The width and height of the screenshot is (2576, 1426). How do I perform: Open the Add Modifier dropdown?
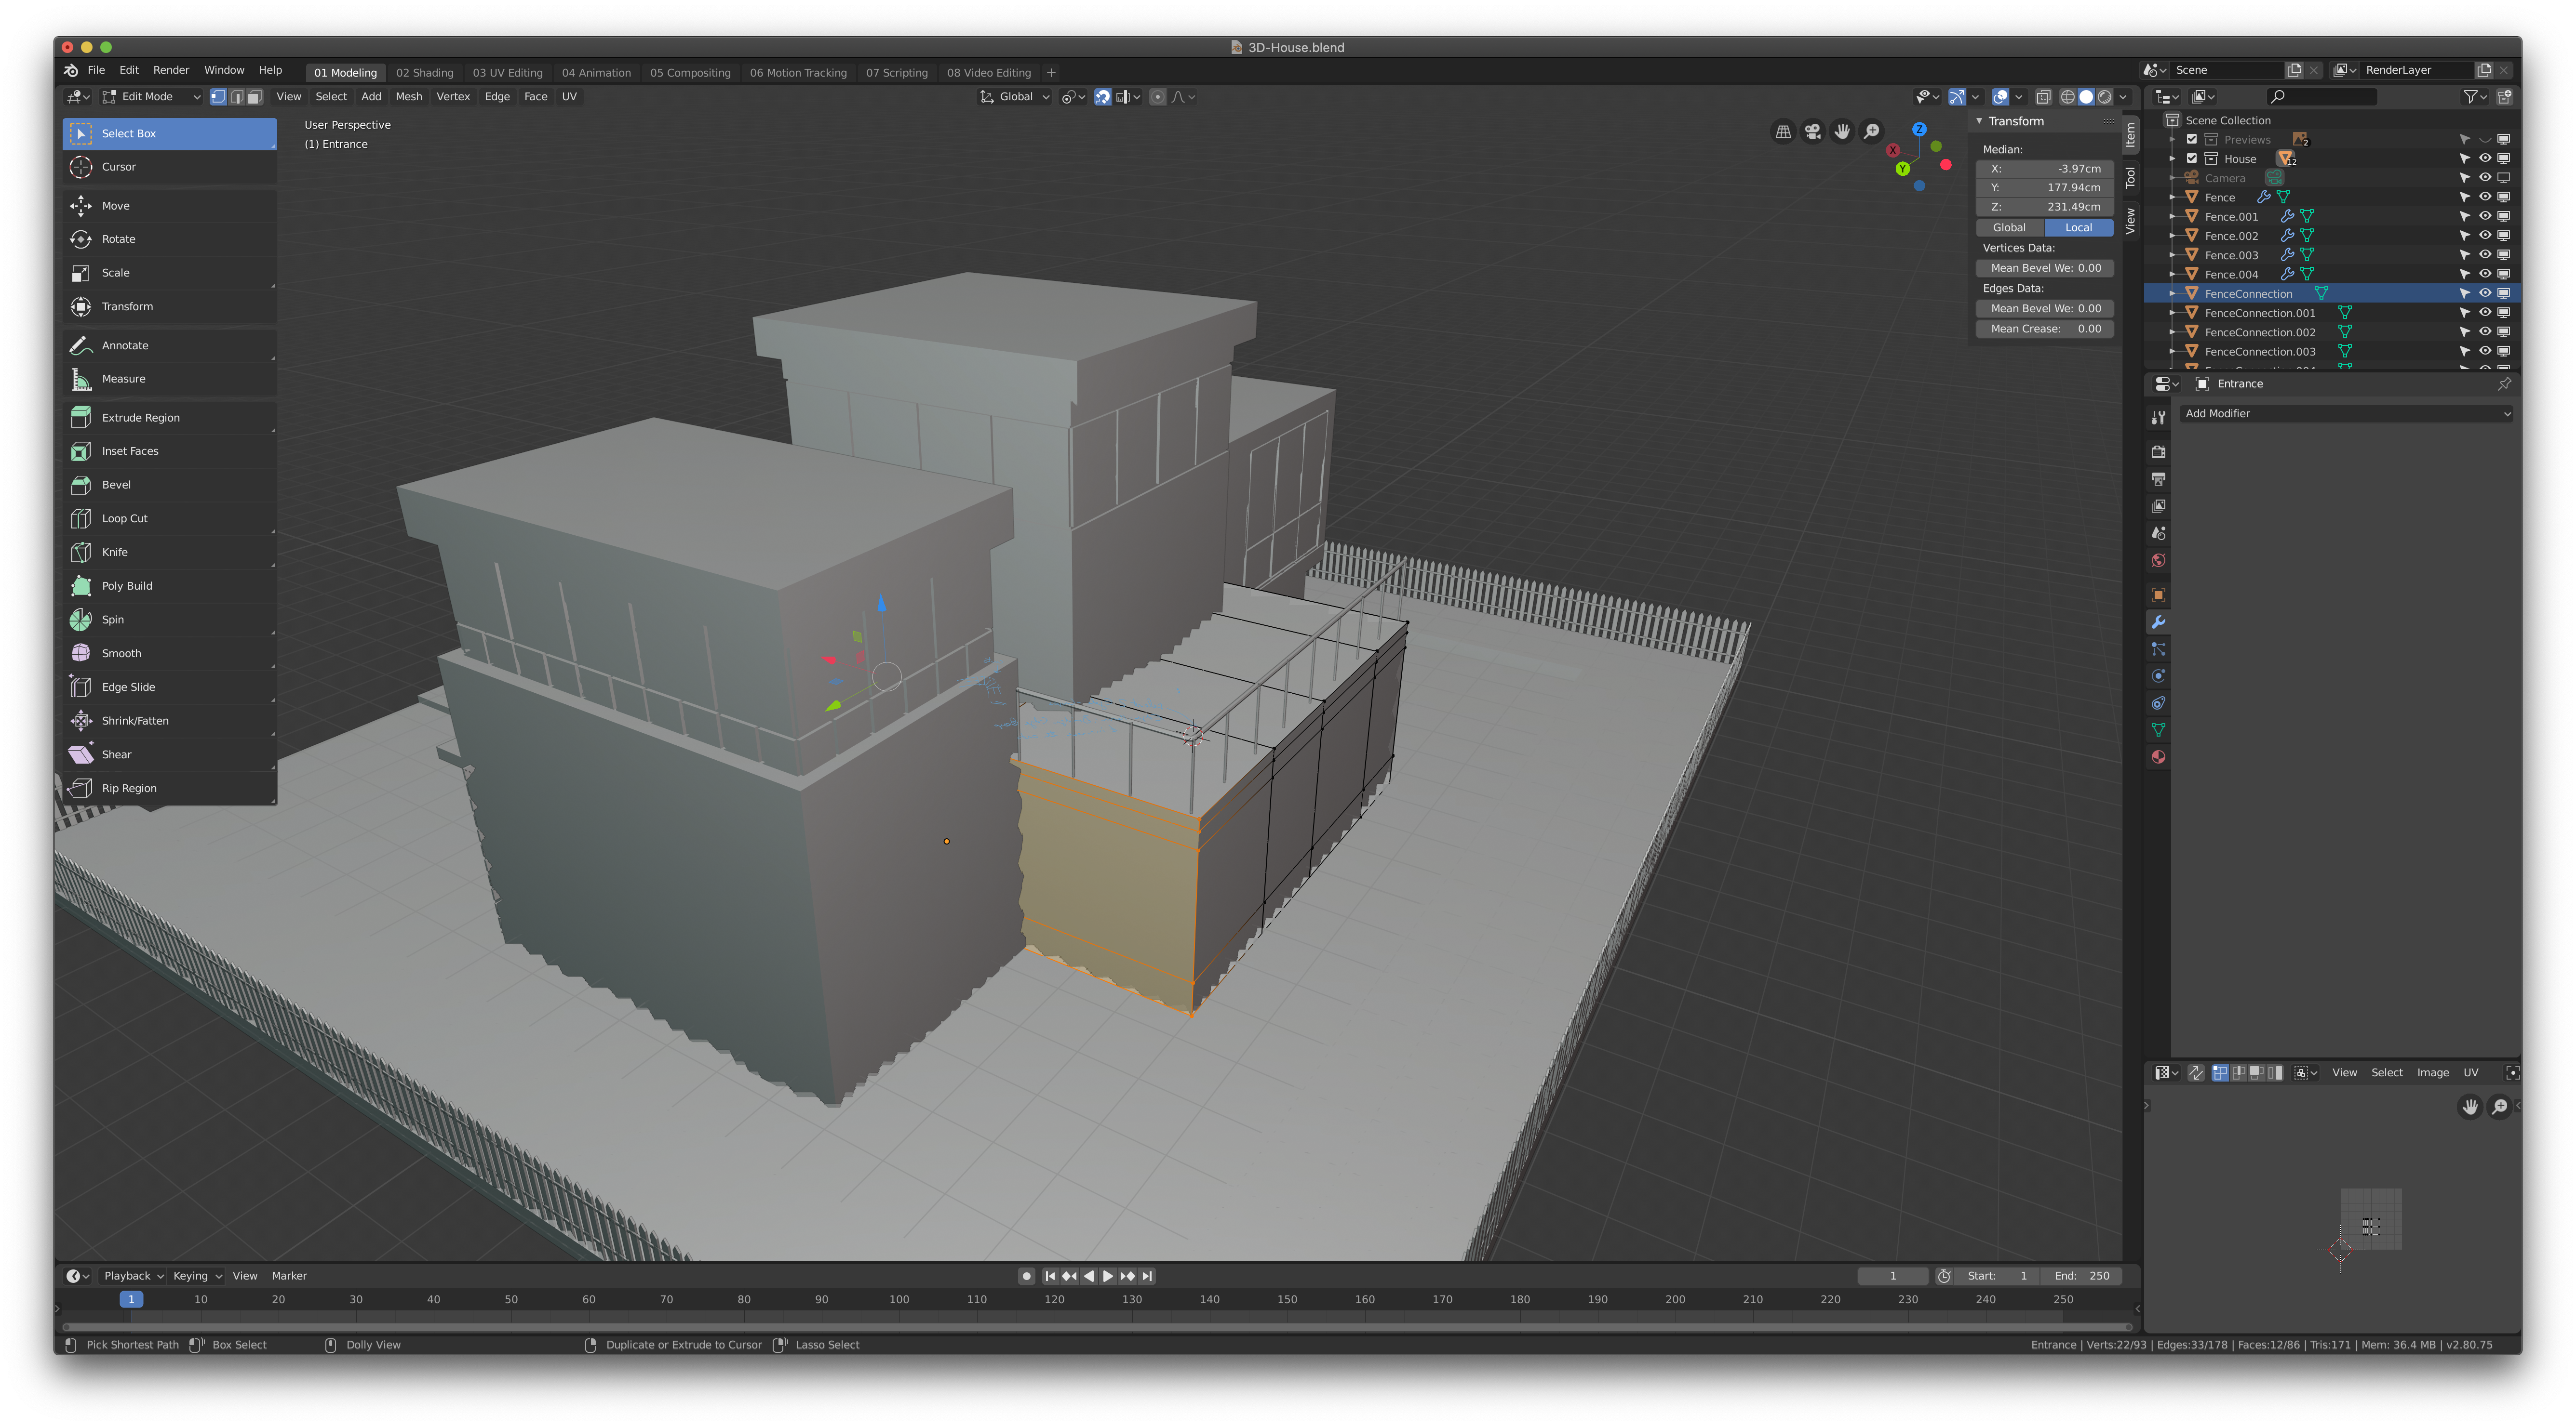pos(2345,413)
